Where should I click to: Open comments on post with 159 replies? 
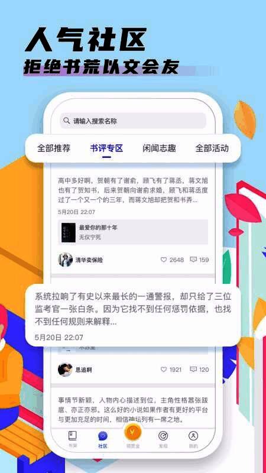point(193,260)
